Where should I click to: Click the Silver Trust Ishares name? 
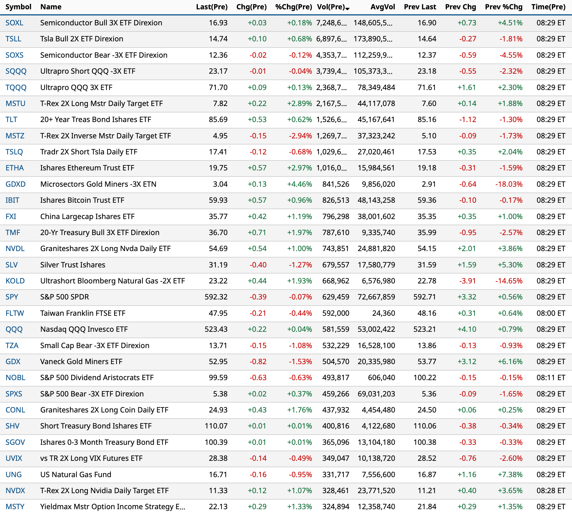73,265
